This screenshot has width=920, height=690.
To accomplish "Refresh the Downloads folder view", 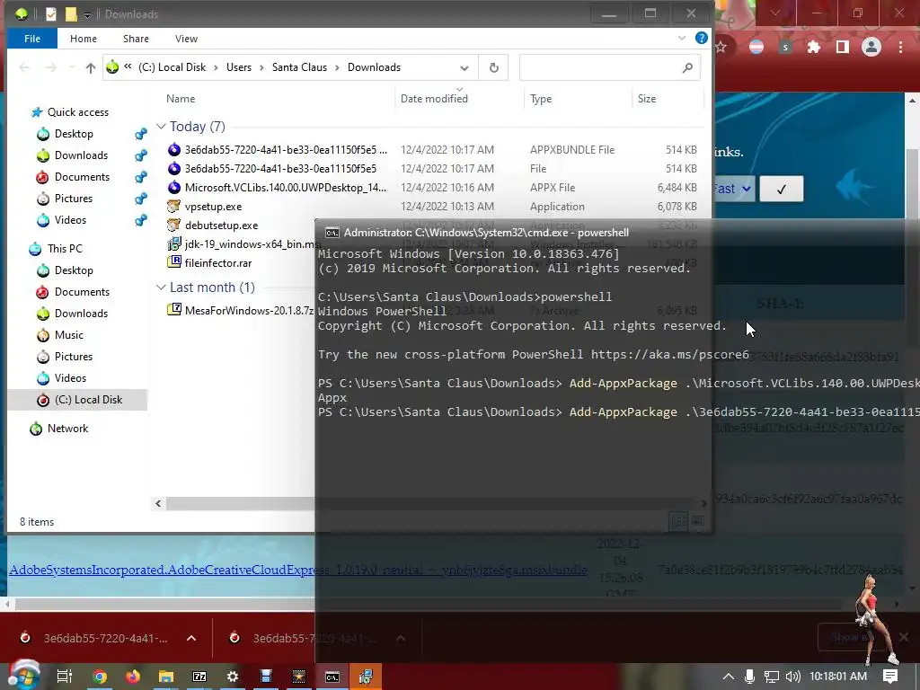I will 494,68.
